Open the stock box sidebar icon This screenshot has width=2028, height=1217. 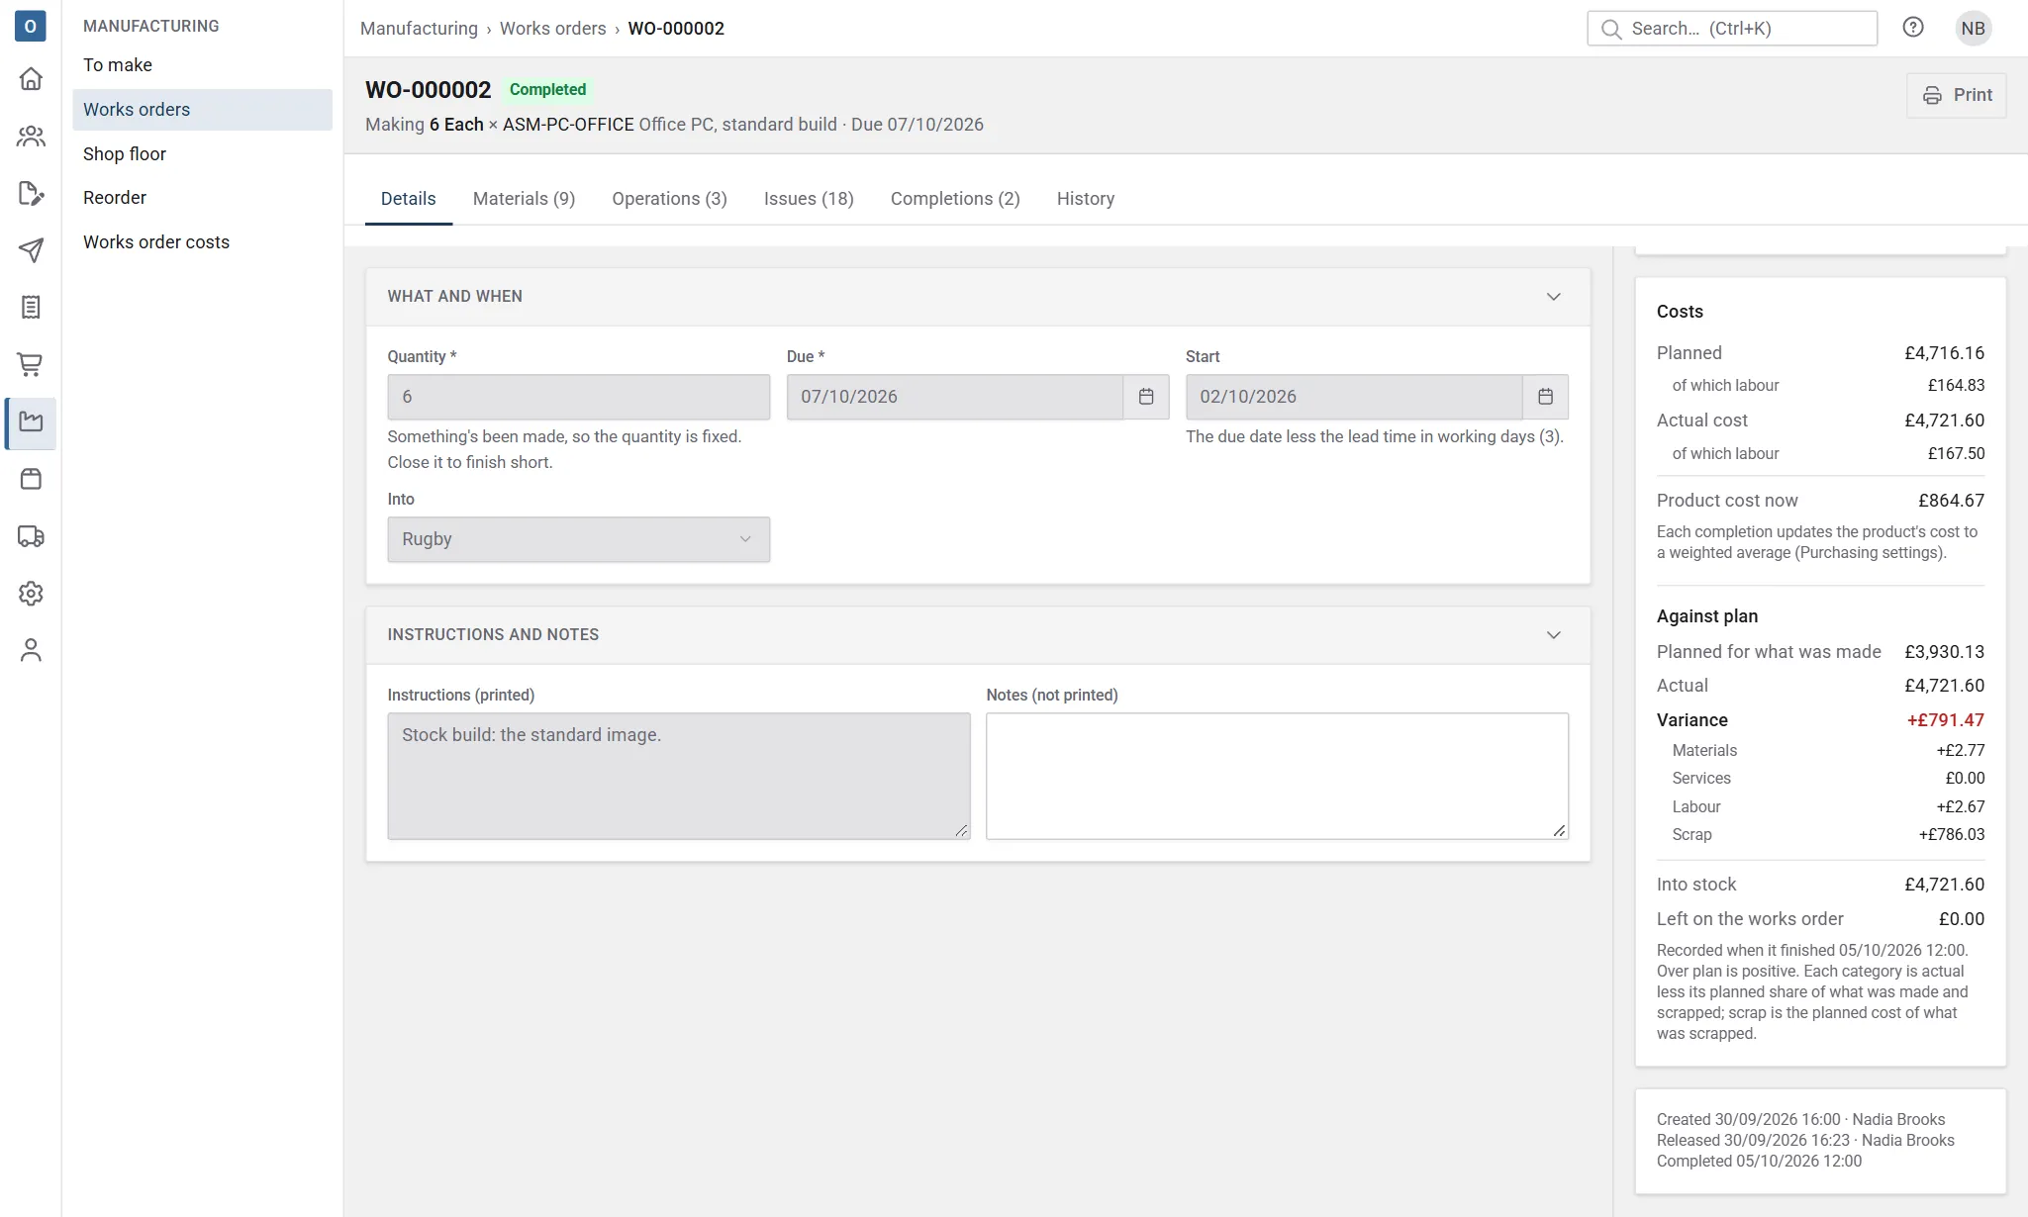coord(31,480)
